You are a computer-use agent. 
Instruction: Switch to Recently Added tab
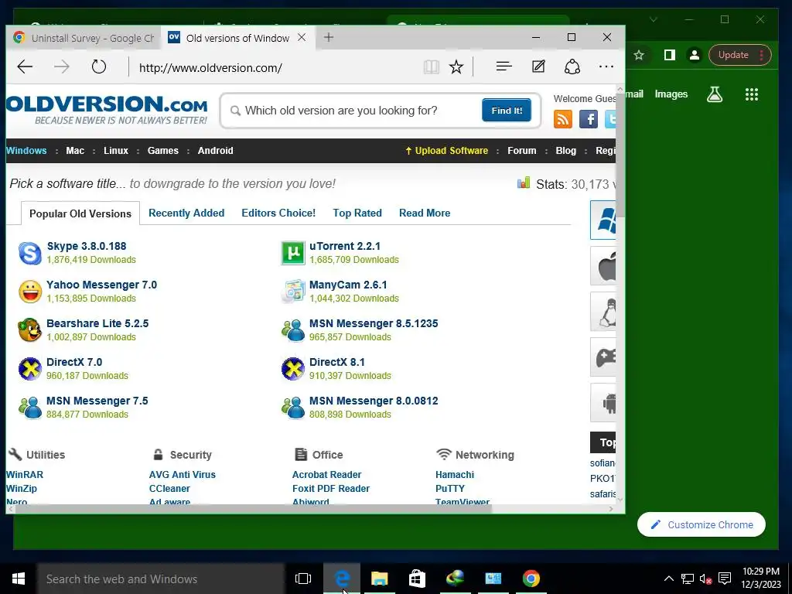(x=186, y=213)
